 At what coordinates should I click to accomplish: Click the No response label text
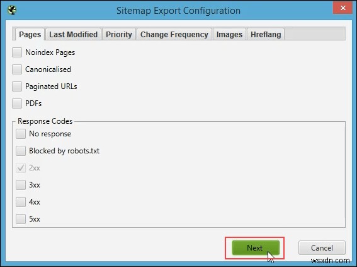click(x=50, y=134)
